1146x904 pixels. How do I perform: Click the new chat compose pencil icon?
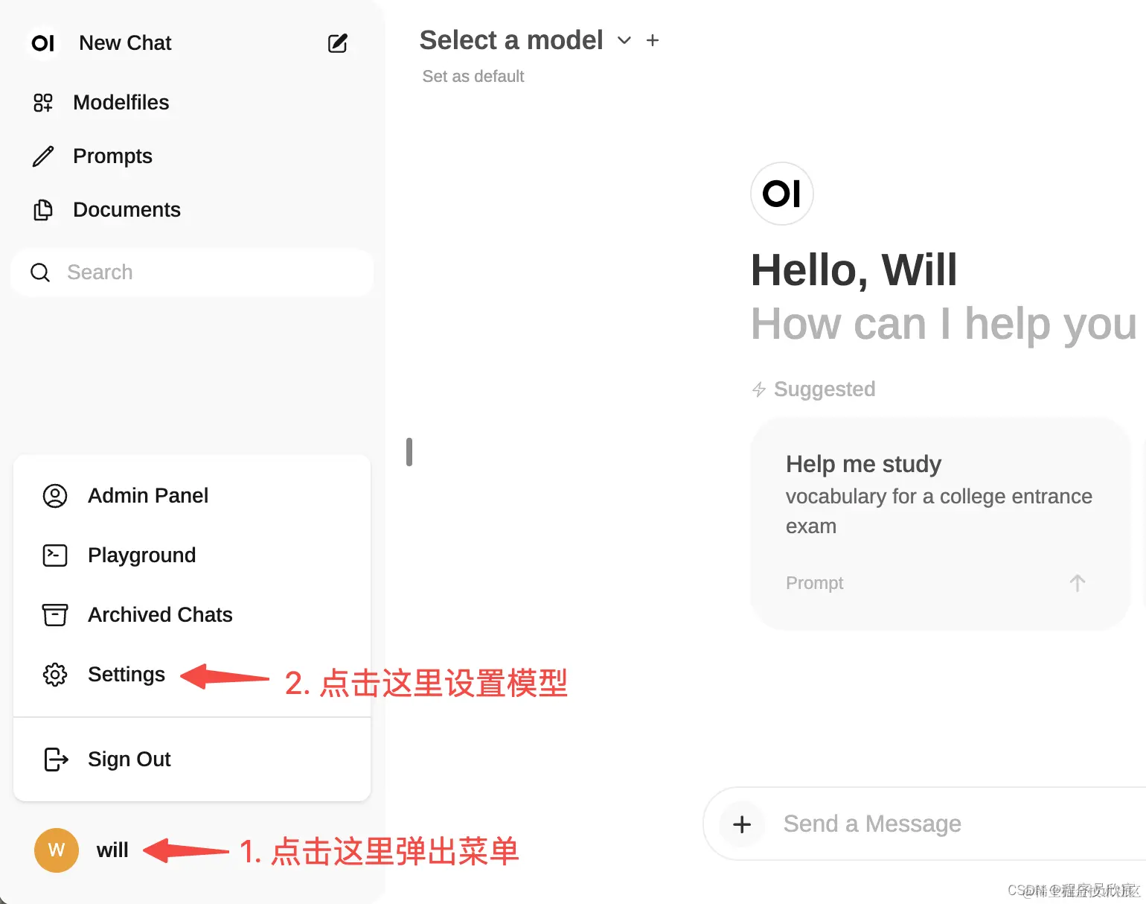(x=338, y=43)
